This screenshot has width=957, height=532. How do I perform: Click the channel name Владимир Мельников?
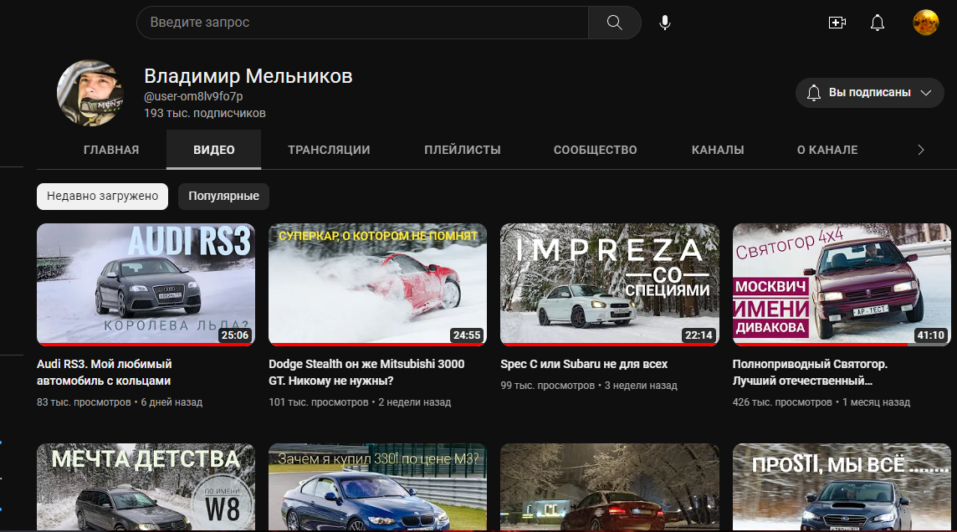point(248,76)
